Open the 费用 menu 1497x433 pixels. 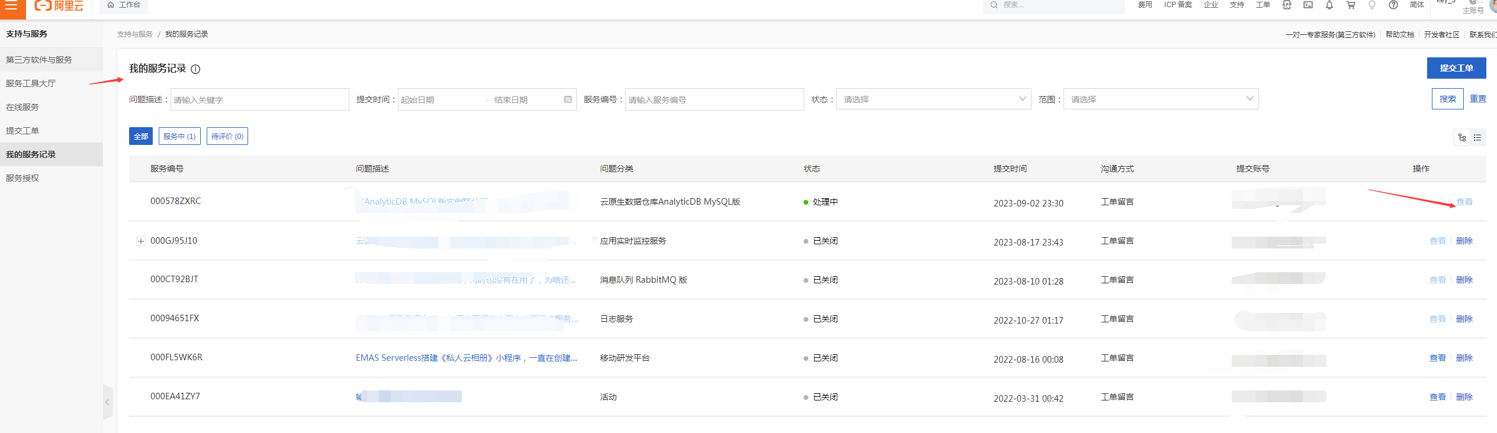[1145, 5]
